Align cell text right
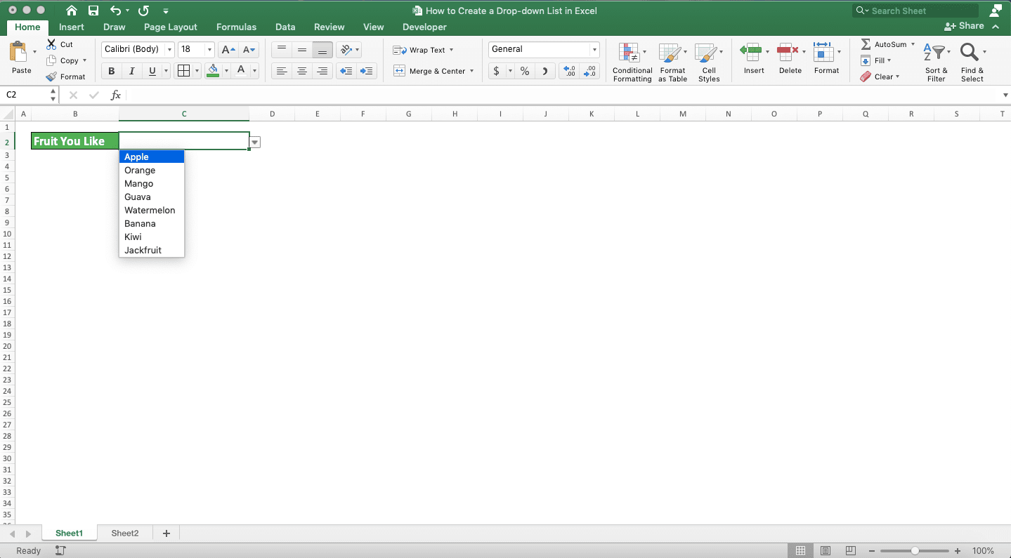Image resolution: width=1011 pixels, height=558 pixels. click(322, 71)
